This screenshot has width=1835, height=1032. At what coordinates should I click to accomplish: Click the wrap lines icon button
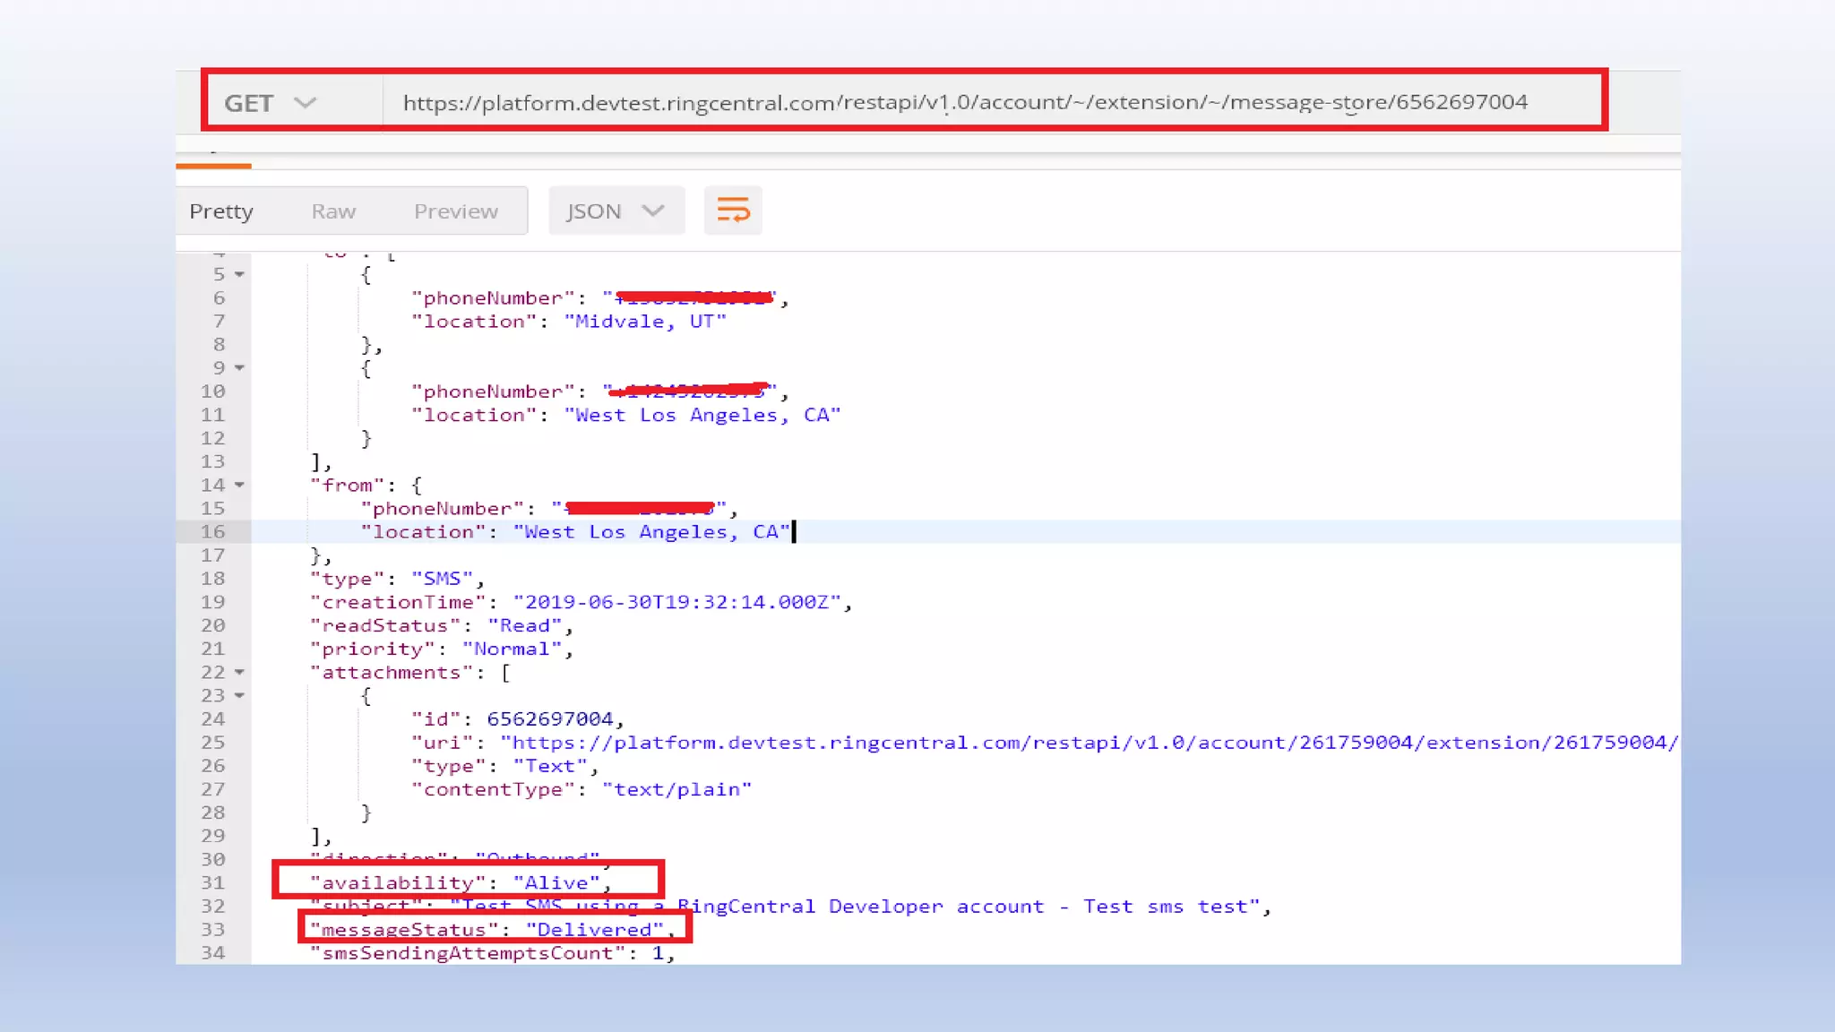coord(732,211)
